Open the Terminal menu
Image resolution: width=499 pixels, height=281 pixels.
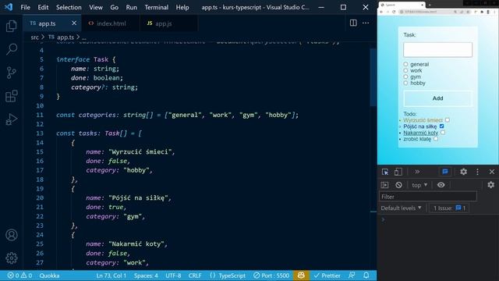pyautogui.click(x=156, y=7)
